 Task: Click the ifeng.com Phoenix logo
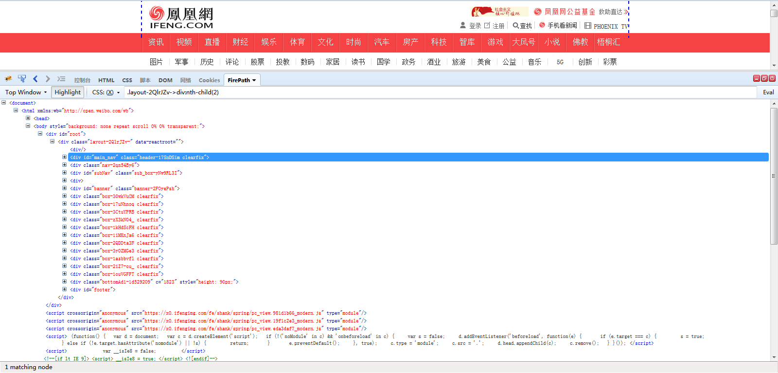181,18
